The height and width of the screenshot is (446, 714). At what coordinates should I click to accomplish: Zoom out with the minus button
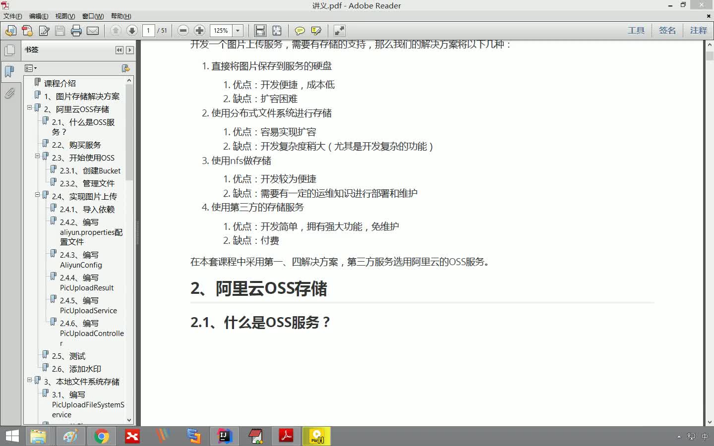(x=183, y=31)
